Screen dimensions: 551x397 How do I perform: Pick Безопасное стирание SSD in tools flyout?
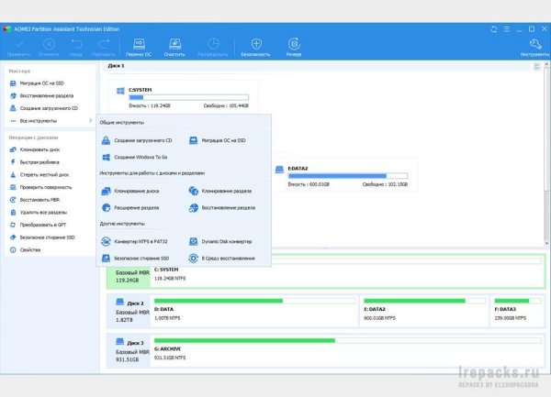pos(135,259)
